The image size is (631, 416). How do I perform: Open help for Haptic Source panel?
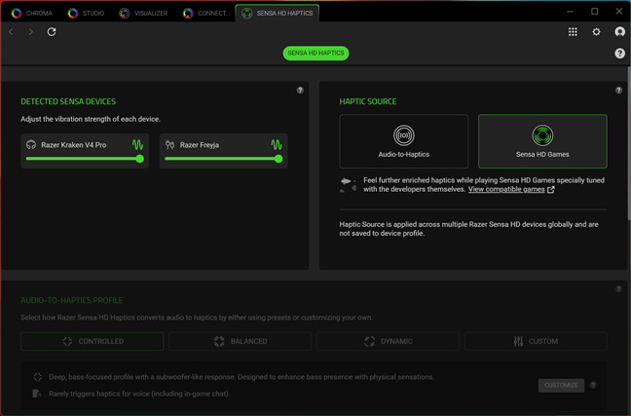618,91
